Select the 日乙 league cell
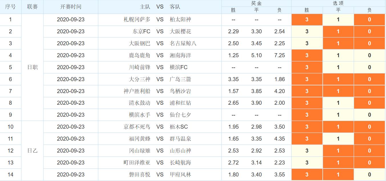Image resolution: width=386 pixels, height=181 pixels. click(x=32, y=151)
